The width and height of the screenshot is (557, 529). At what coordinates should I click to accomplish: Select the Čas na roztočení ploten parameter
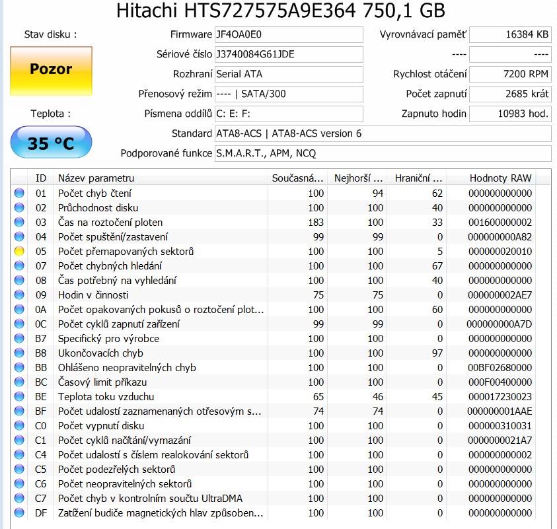pos(110,223)
